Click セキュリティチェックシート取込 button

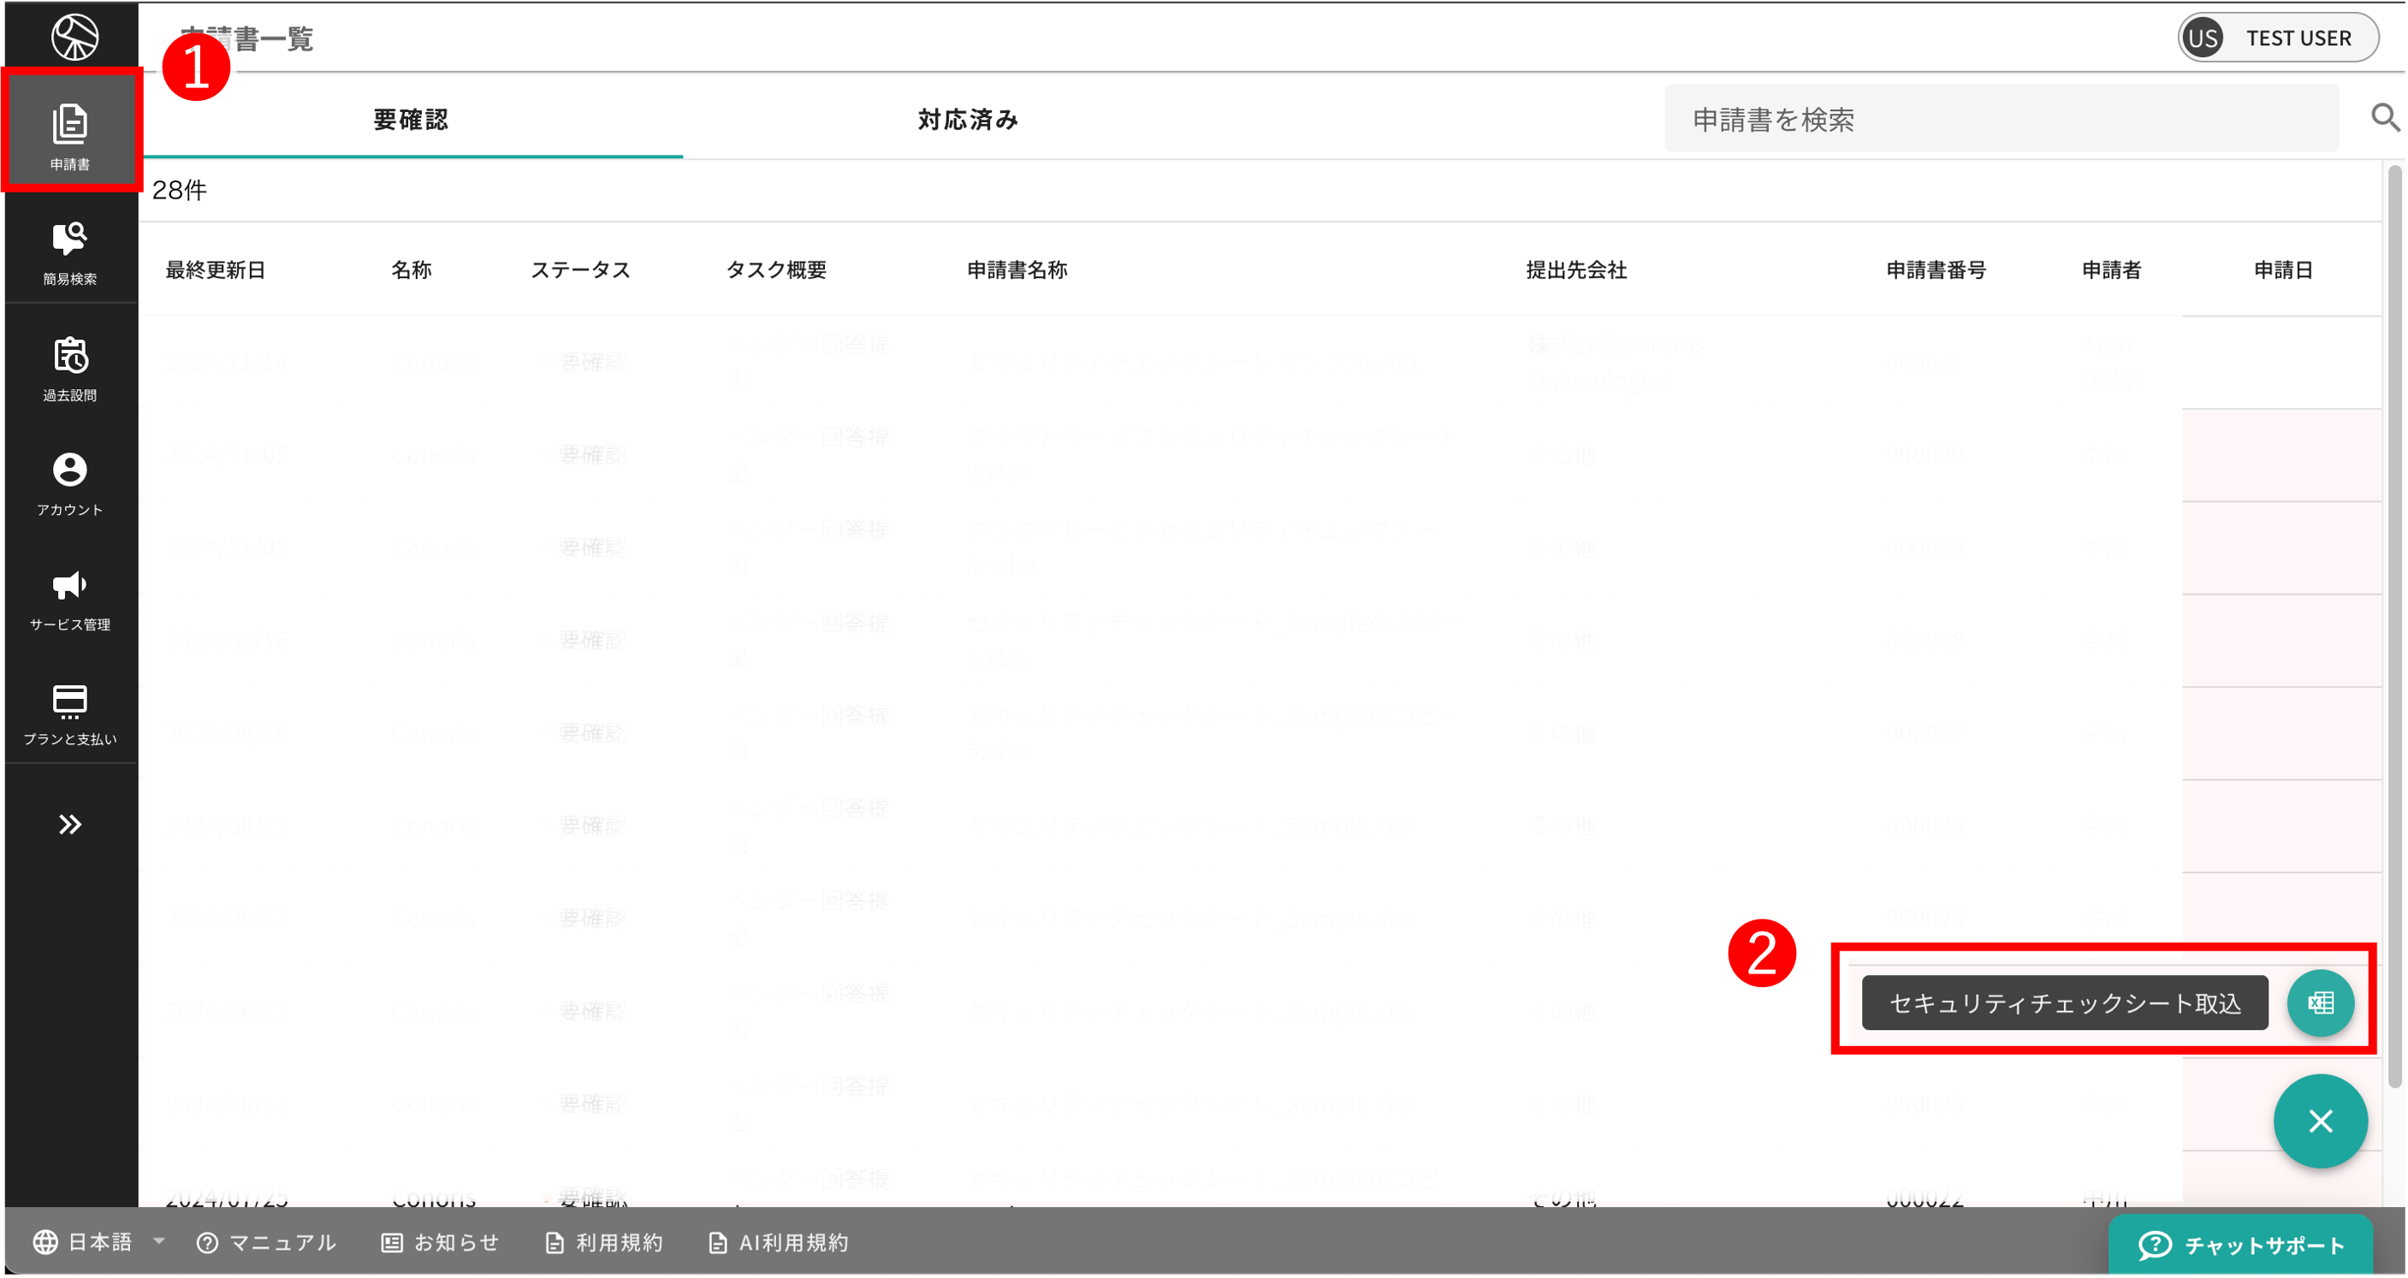click(x=2064, y=1003)
